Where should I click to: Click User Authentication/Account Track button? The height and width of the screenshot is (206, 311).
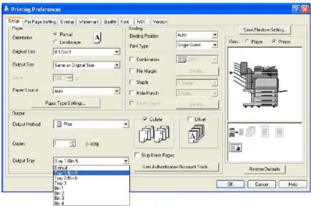point(177,167)
